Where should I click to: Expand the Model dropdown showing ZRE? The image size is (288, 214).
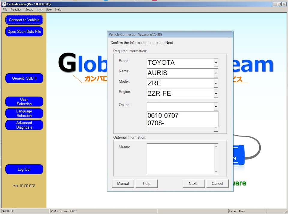click(x=216, y=83)
